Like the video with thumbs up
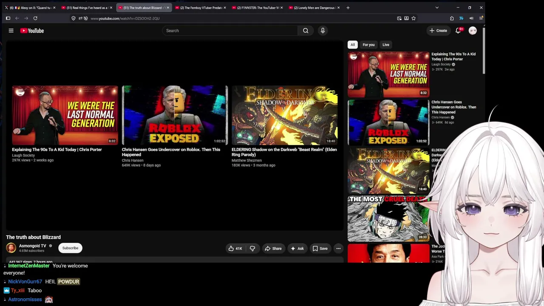Screen dimensions: 544x306 tap(235, 249)
